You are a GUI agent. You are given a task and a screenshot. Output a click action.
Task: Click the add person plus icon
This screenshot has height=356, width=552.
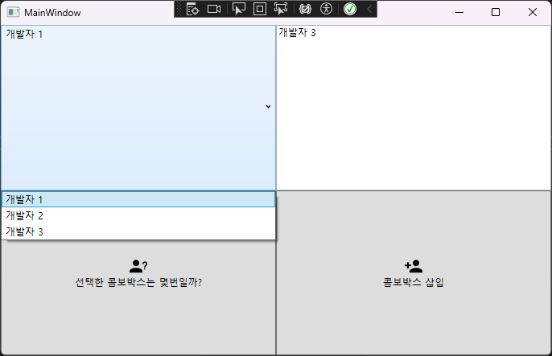point(414,266)
